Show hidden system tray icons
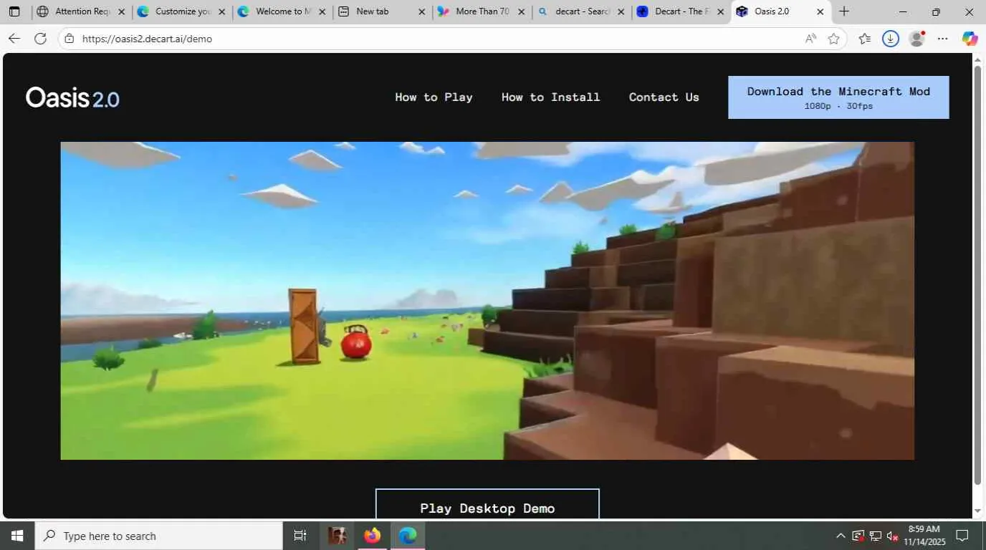This screenshot has width=986, height=550. tap(841, 536)
